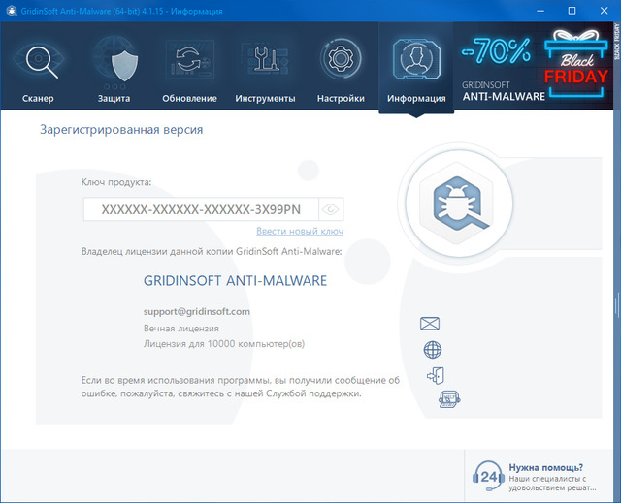Click 'Лицензия для 10000 компьютер(ов)' text
621x503 pixels.
click(224, 344)
